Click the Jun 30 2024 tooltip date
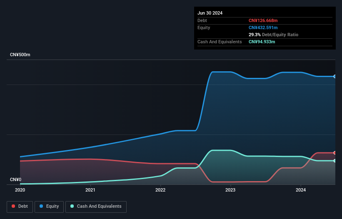Viewport: 342px width, 219px height. click(210, 13)
